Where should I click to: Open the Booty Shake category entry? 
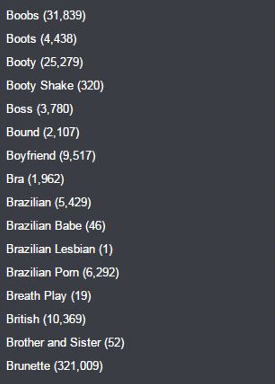point(55,85)
